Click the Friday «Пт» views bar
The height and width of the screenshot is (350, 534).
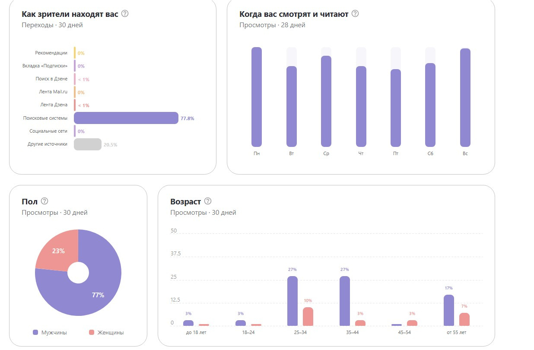(x=396, y=108)
